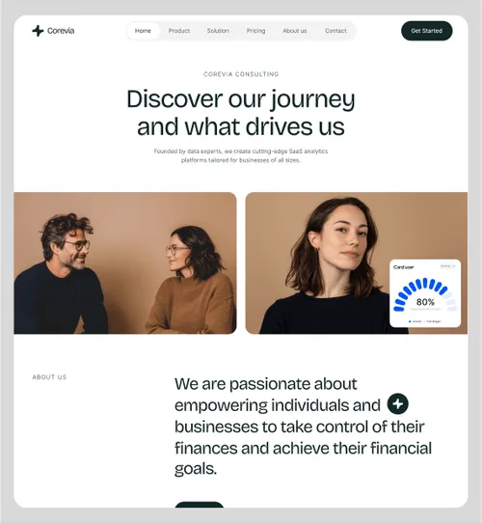
Task: Click the blue legend dot in Card user widget
Action: [x=410, y=321]
